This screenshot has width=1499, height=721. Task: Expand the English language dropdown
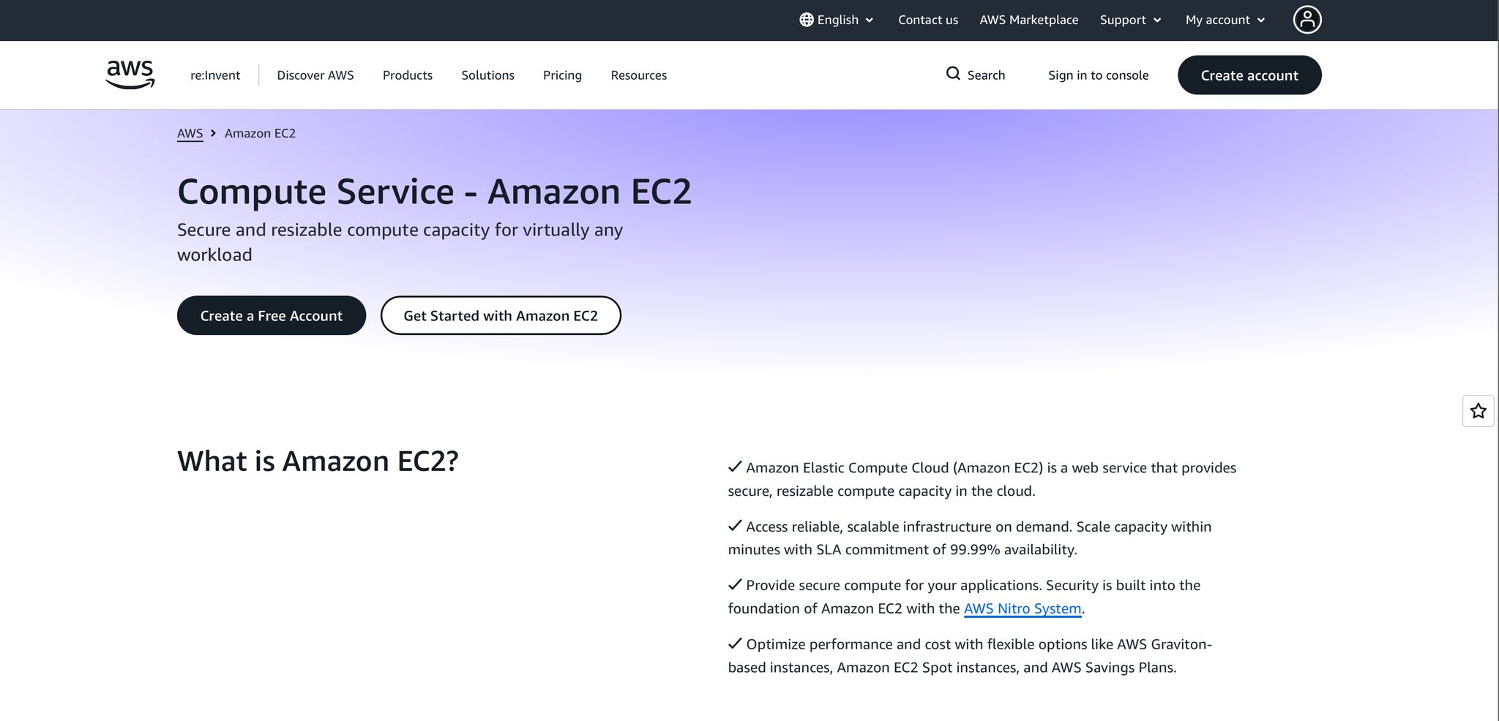(837, 20)
